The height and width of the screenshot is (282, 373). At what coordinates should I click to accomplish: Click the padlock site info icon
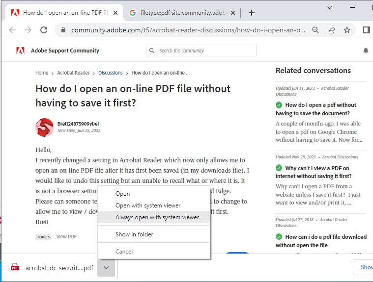[63, 30]
